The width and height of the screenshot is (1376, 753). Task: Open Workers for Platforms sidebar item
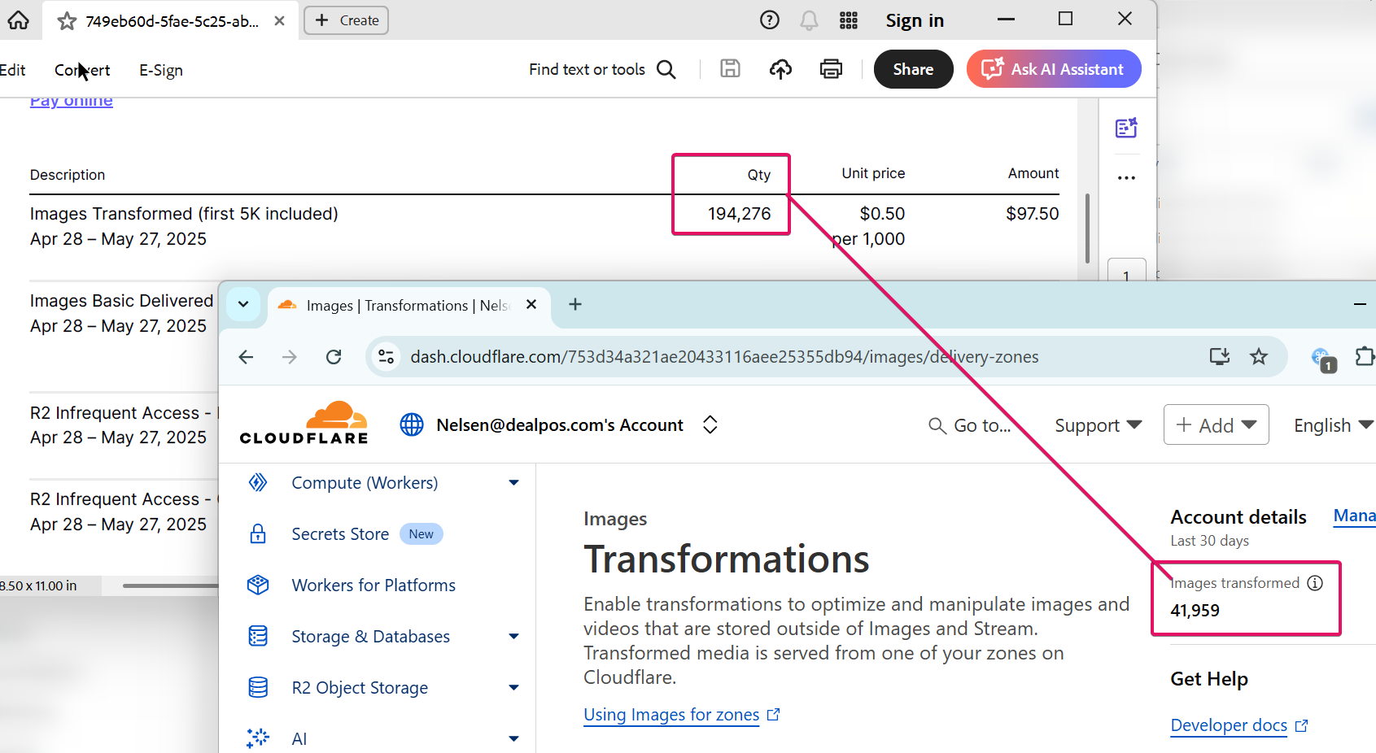373,585
